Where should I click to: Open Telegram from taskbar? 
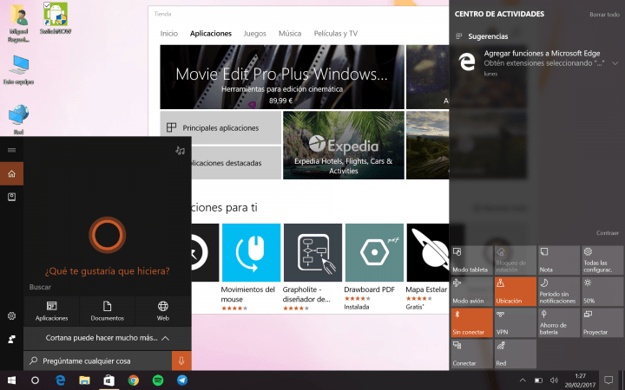[182, 380]
